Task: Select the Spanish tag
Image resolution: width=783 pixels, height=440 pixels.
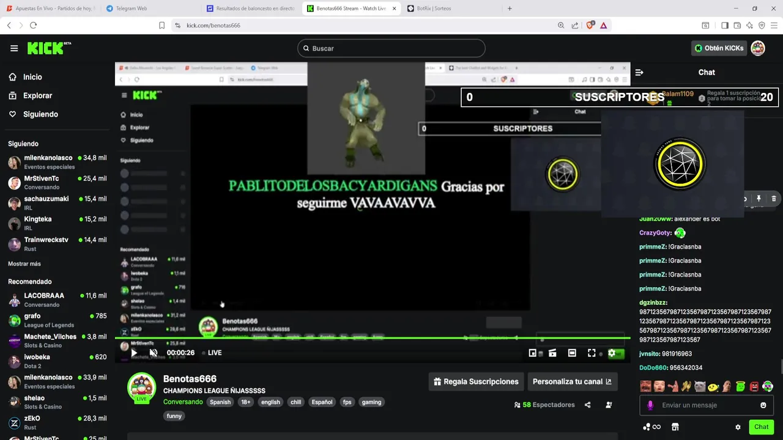Action: [x=220, y=402]
